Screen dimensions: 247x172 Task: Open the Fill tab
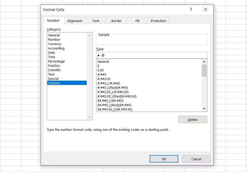[x=137, y=21]
